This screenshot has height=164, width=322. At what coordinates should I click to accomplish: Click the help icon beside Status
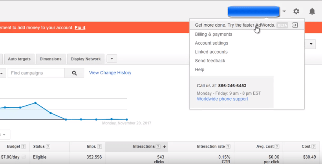click(x=48, y=147)
